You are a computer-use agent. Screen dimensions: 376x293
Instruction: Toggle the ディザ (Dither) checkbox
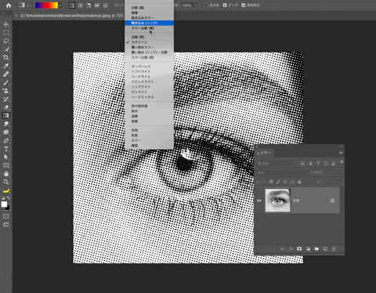225,5
